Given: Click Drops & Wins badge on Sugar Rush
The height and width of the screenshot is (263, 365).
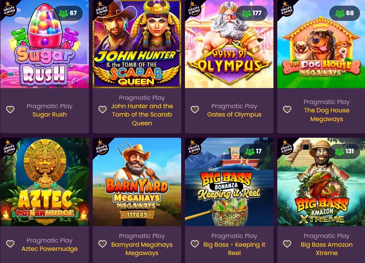Looking at the screenshot, I should 9,9.
